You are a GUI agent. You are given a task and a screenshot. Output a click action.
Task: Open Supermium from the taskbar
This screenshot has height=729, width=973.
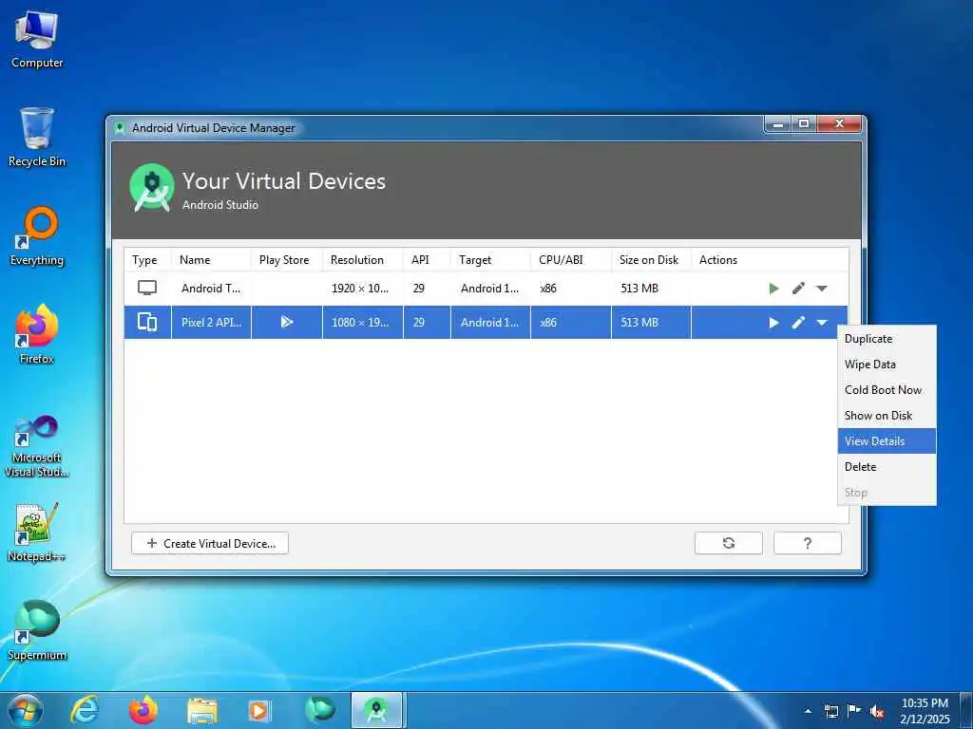pyautogui.click(x=320, y=710)
